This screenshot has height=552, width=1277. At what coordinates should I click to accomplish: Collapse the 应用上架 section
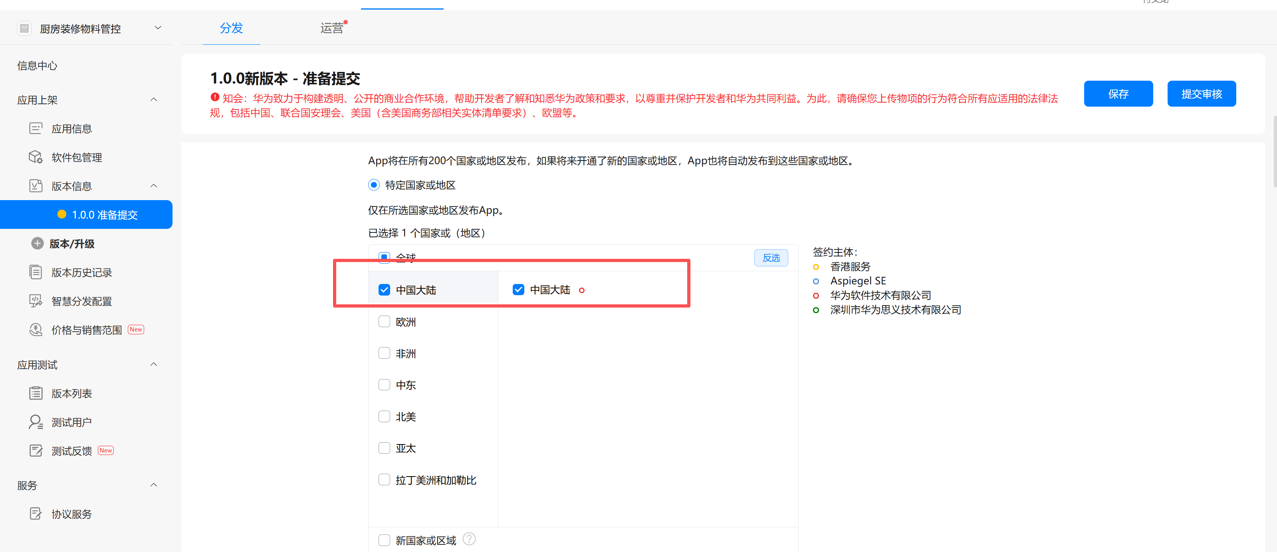point(154,100)
